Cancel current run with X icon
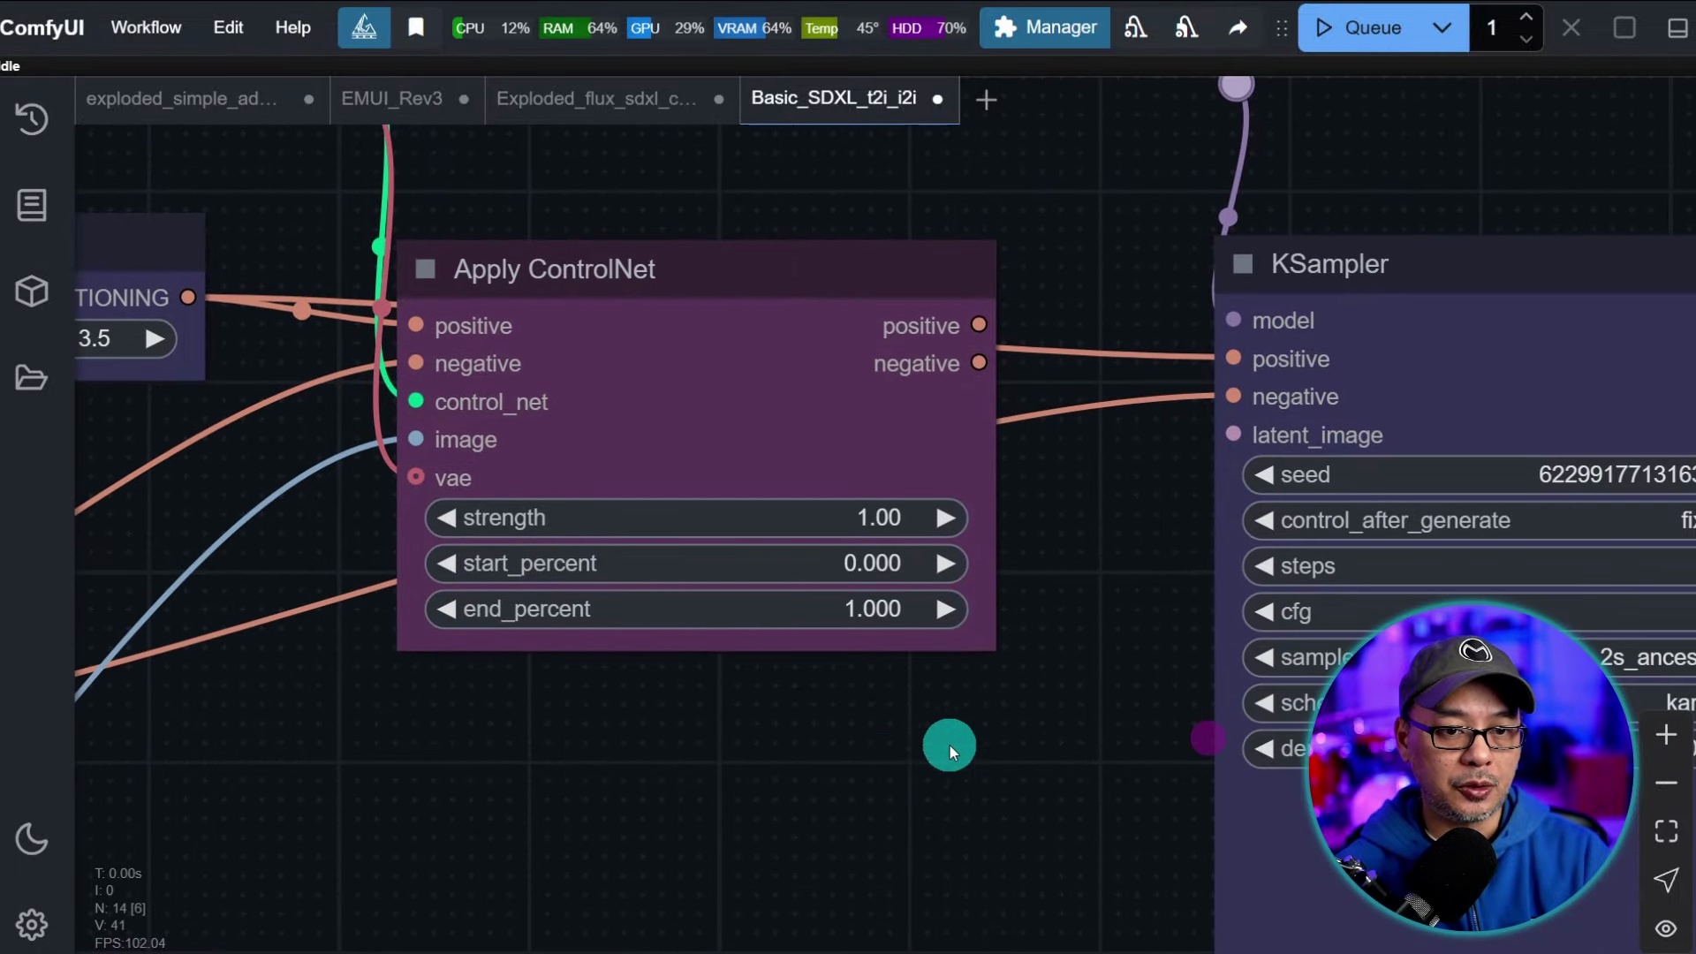The height and width of the screenshot is (954, 1696). pyautogui.click(x=1571, y=27)
